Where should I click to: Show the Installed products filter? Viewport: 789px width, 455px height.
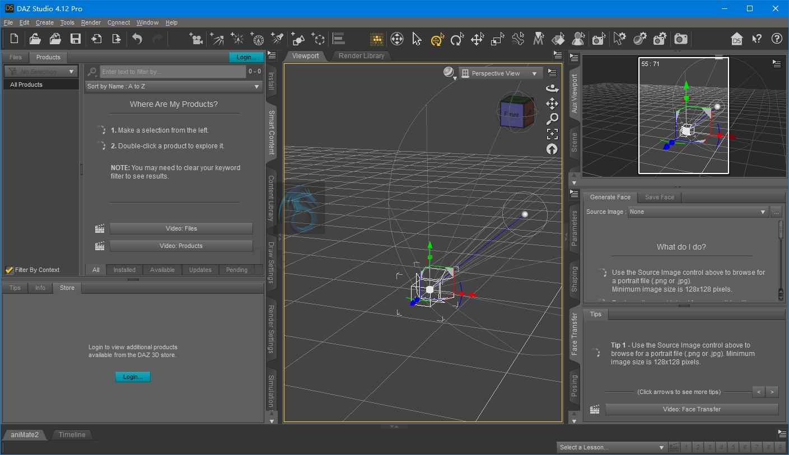[124, 270]
